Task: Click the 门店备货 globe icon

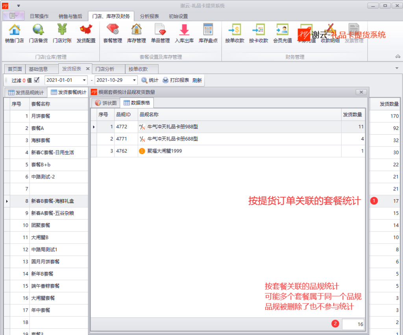Action: tap(38, 30)
